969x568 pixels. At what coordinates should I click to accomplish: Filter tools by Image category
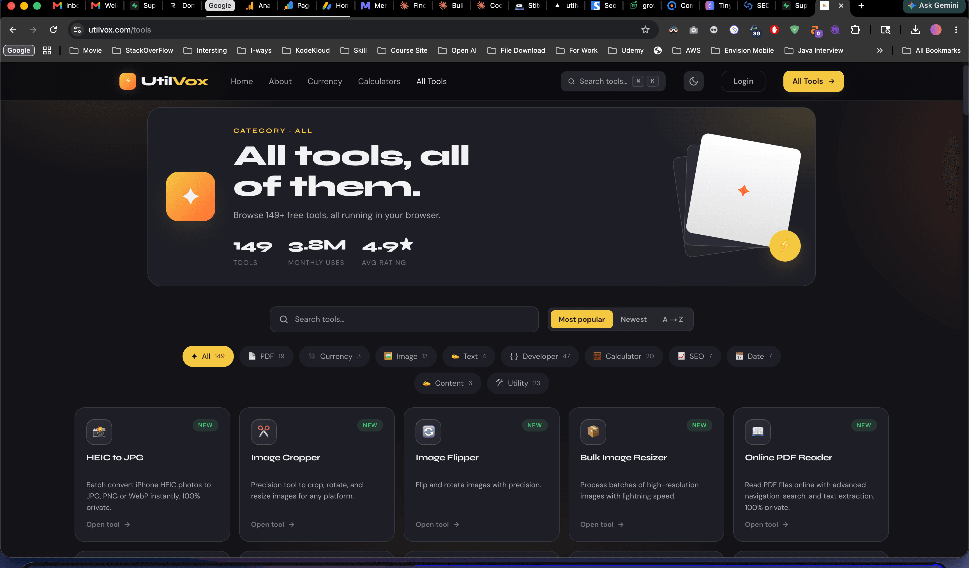click(x=406, y=356)
